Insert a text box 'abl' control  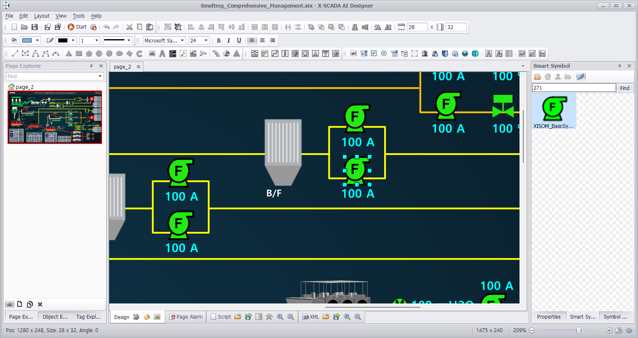[354, 53]
